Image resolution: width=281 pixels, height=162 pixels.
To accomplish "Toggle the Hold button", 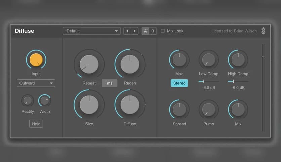I will tap(36, 124).
